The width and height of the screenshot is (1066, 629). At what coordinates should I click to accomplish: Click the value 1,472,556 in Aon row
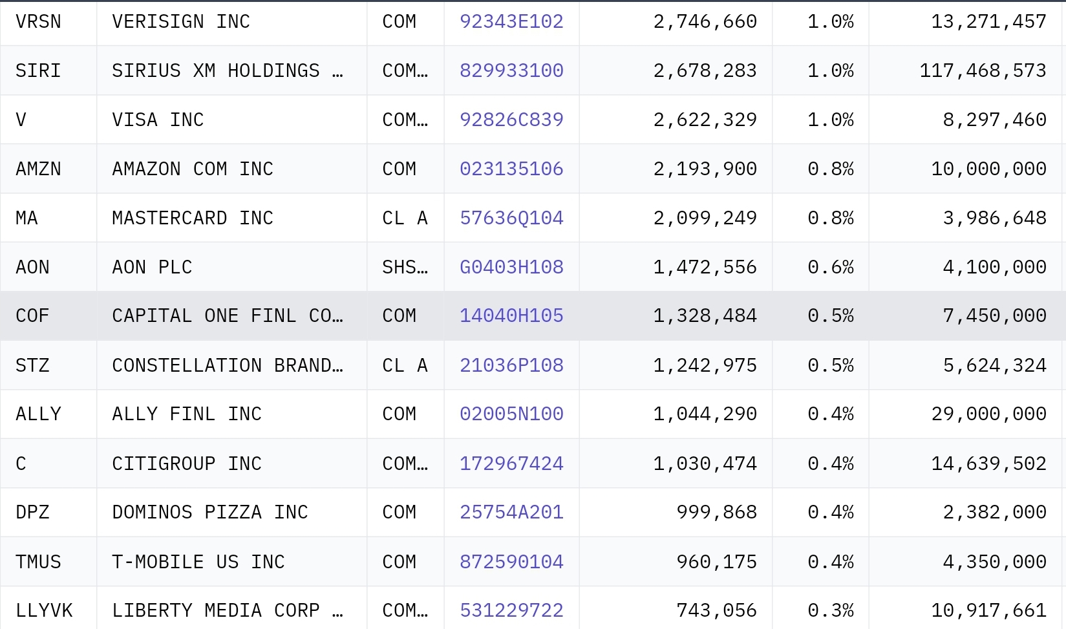click(705, 267)
